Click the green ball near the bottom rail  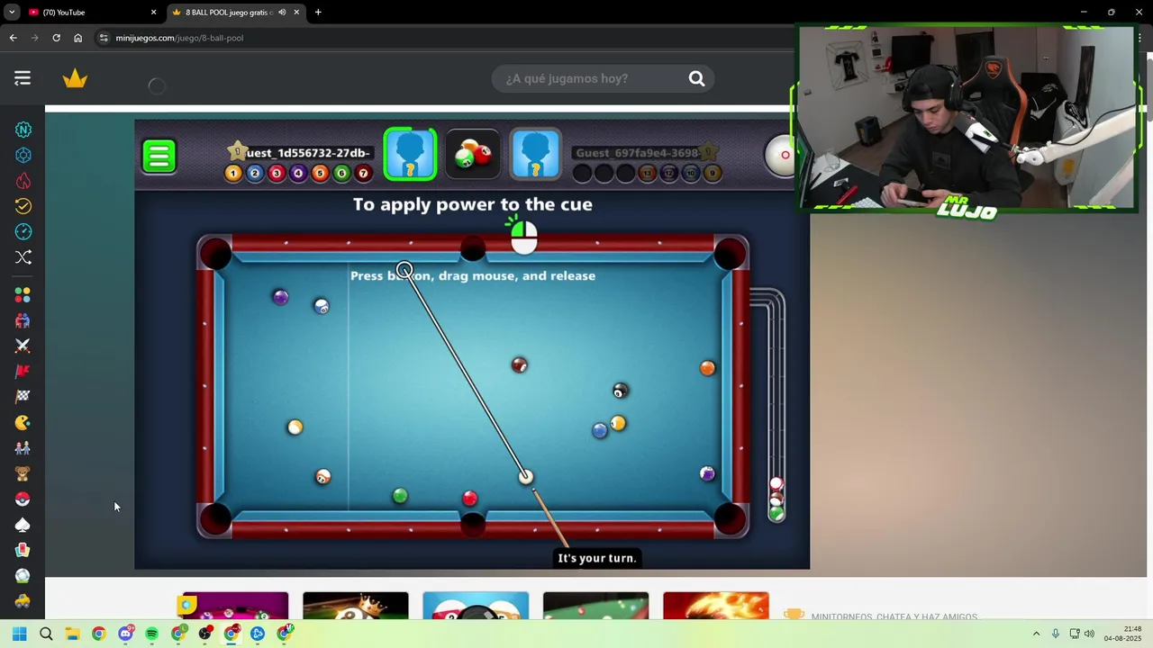coord(400,496)
